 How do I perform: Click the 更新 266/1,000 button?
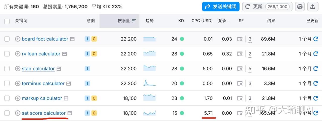[x=267, y=7]
